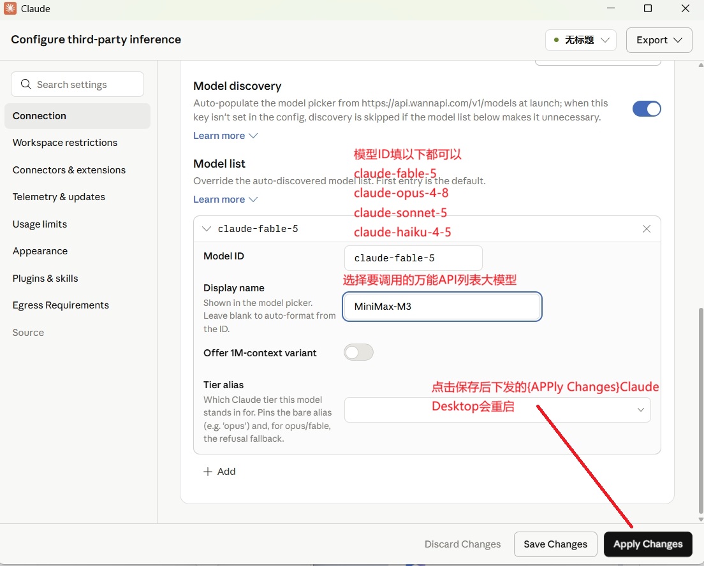Open the Tier alias dropdown
The height and width of the screenshot is (566, 704).
click(497, 409)
